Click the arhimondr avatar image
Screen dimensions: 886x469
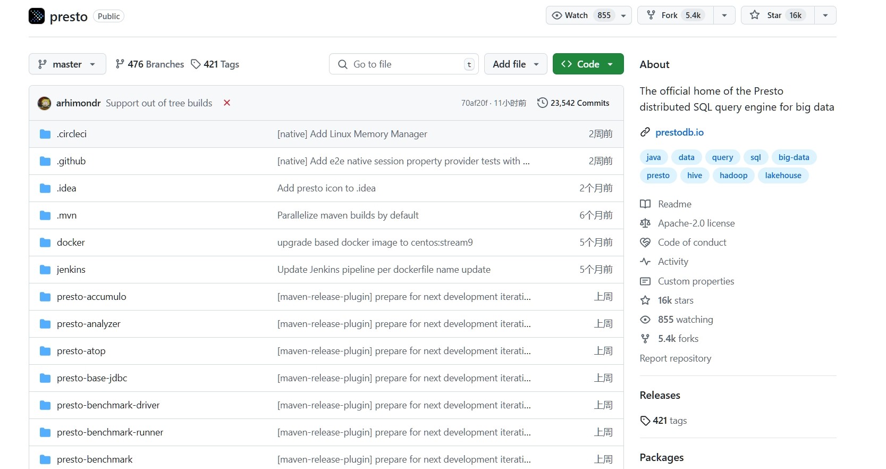(44, 103)
